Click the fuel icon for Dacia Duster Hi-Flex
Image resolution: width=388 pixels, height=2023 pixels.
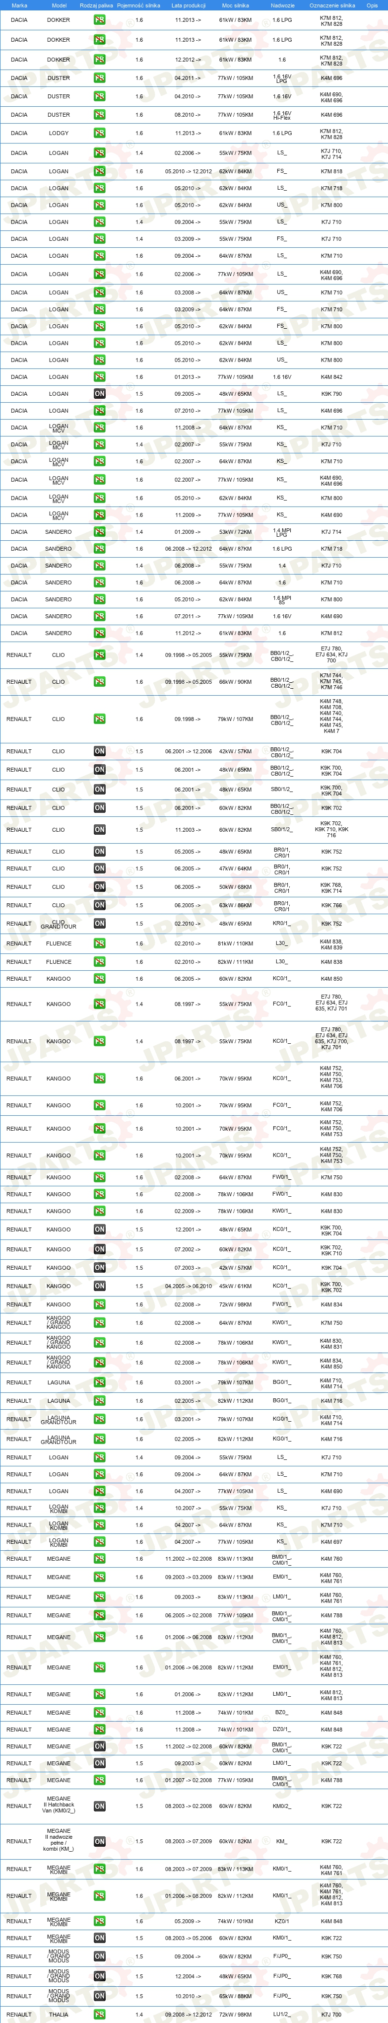(99, 115)
